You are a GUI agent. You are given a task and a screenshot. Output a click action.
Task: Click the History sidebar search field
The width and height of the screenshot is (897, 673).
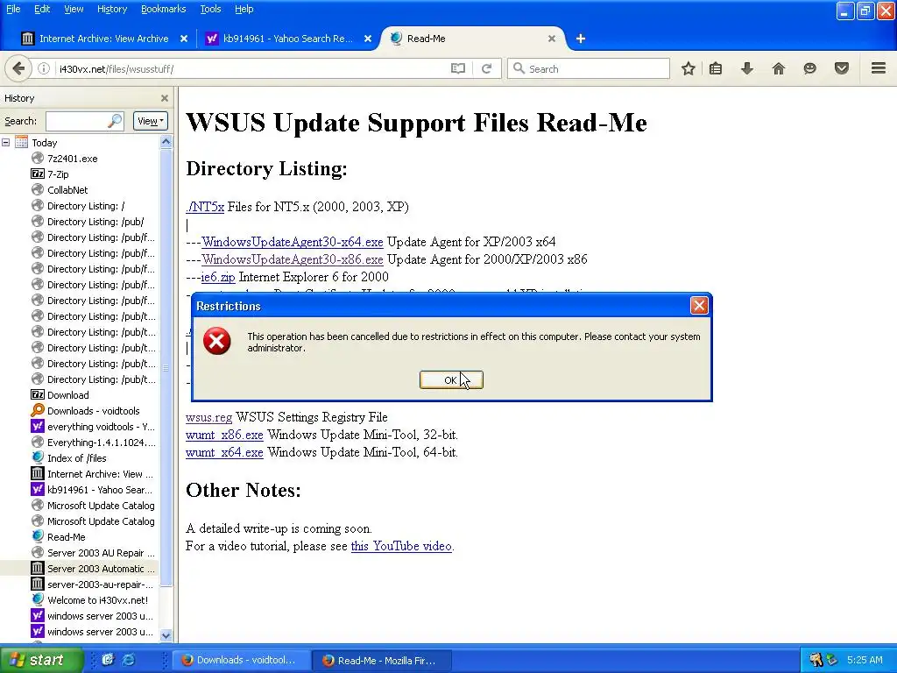point(85,121)
